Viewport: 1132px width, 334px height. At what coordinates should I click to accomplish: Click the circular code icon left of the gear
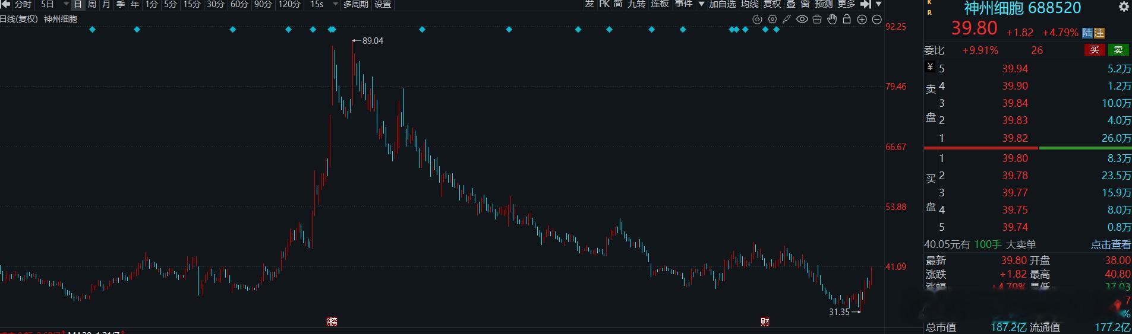[x=757, y=20]
